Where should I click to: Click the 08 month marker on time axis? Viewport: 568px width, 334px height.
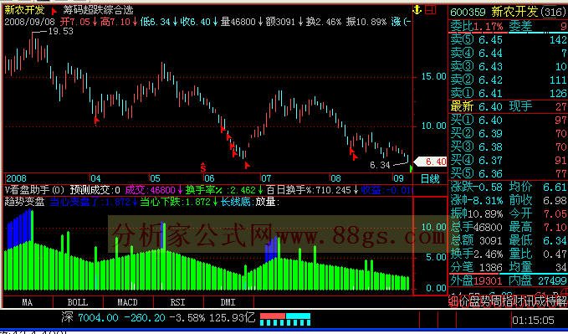335,178
